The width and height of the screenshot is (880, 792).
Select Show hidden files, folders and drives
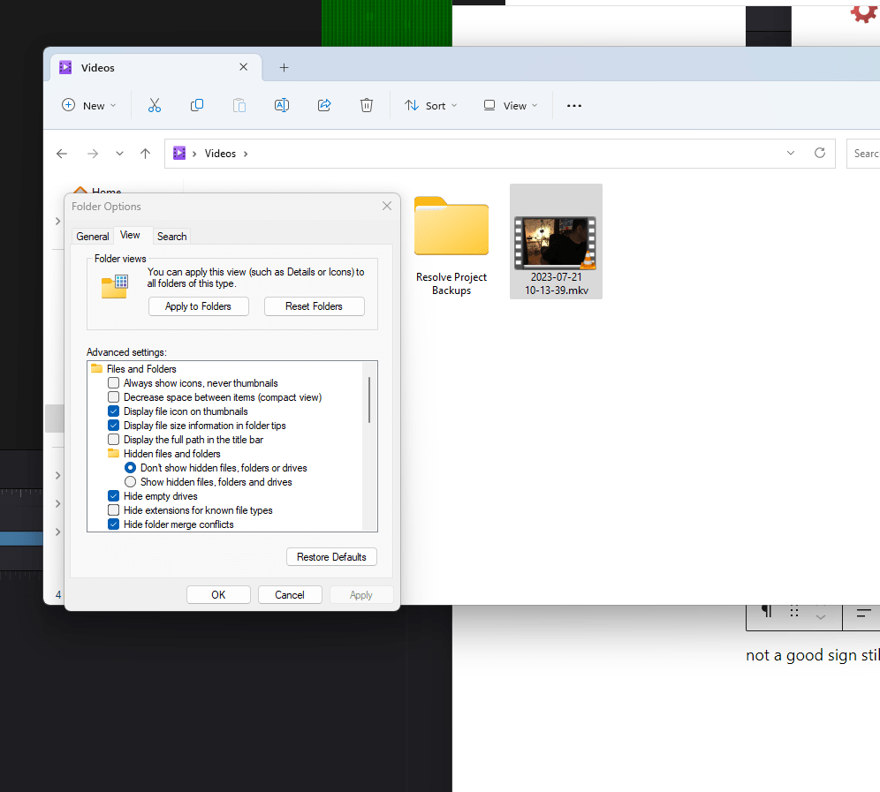(x=130, y=482)
